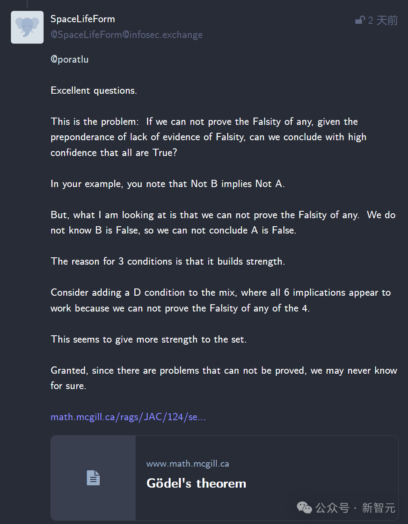Open the @SpaceLifeForm@infosec.exchange handle

click(126, 35)
